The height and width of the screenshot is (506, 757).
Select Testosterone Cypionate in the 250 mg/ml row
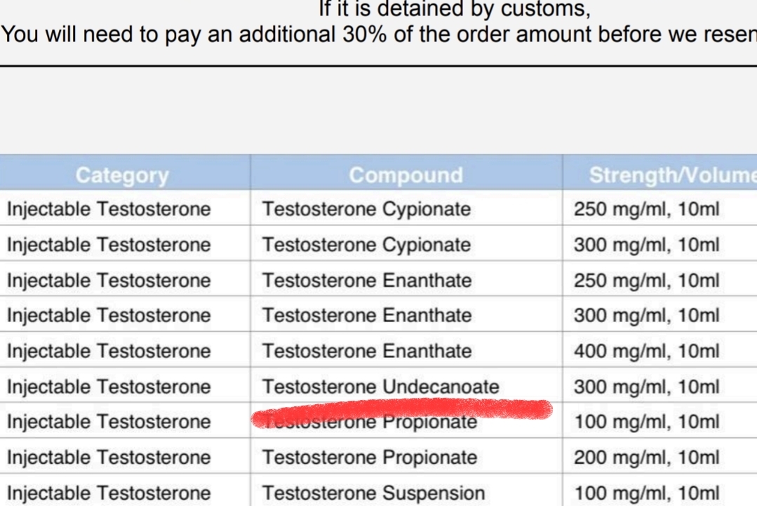(366, 209)
